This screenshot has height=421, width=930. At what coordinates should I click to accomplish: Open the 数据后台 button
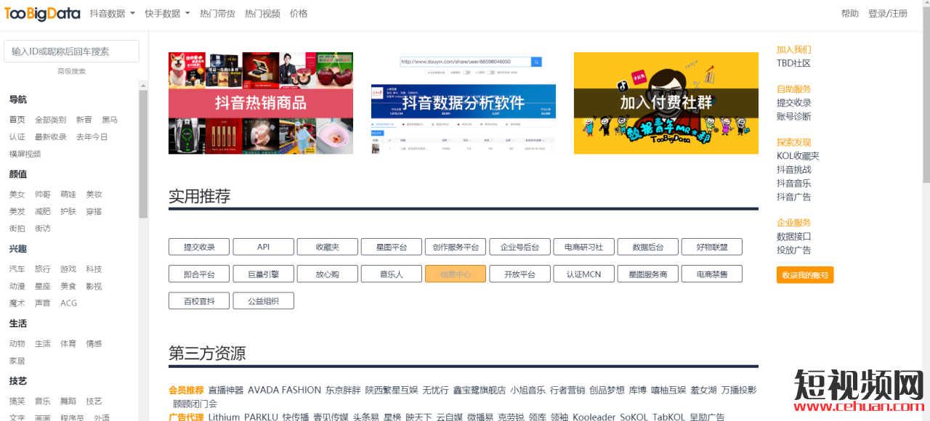[x=648, y=247]
